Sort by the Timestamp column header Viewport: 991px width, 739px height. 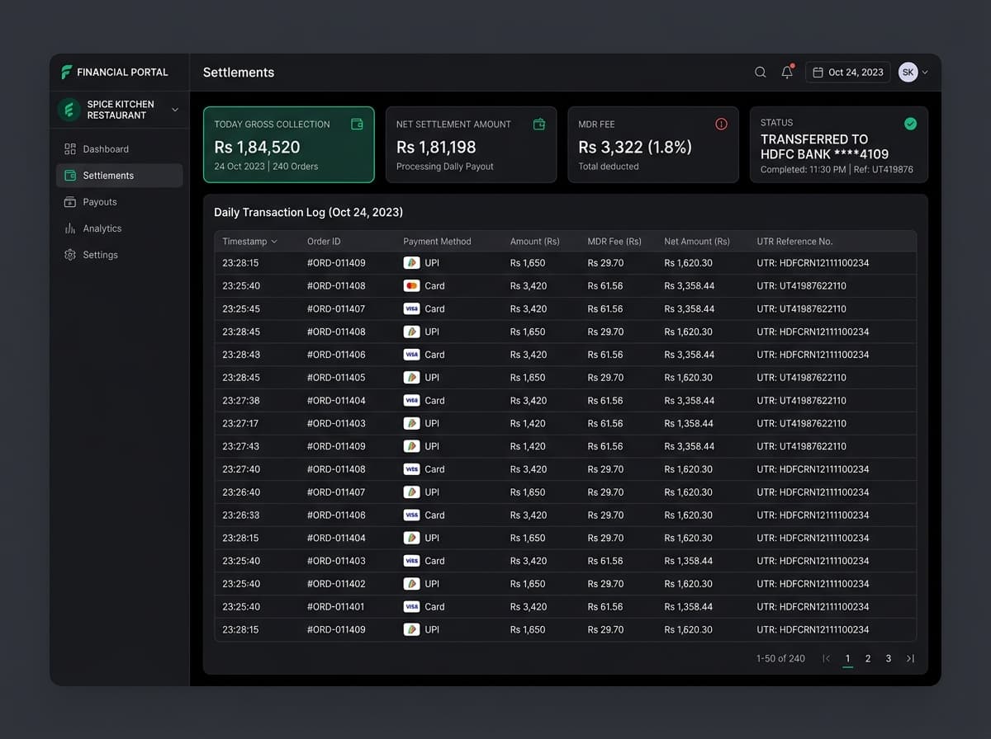click(249, 242)
